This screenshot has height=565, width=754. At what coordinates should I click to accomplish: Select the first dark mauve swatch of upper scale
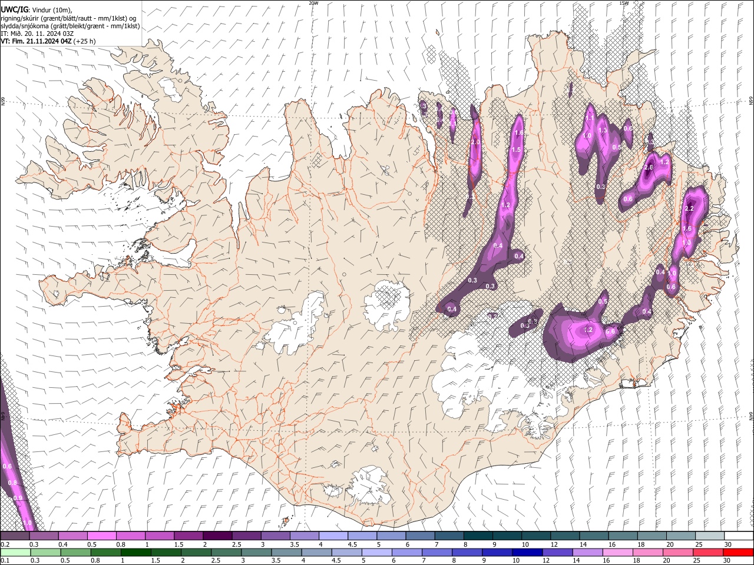pos(15,536)
